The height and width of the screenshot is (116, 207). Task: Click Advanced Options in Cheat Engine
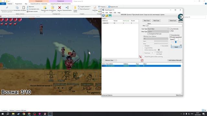point(107,95)
